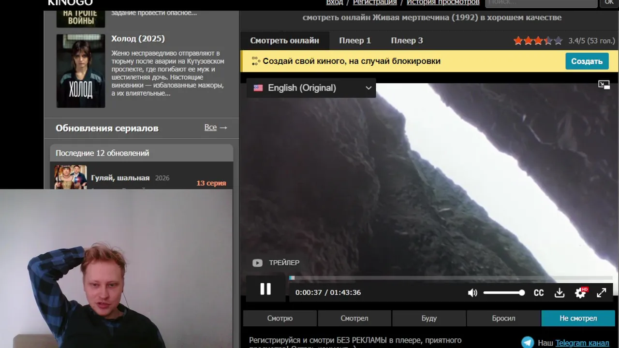Image resolution: width=619 pixels, height=348 pixels.
Task: Rate the movie with first star
Action: 518,41
